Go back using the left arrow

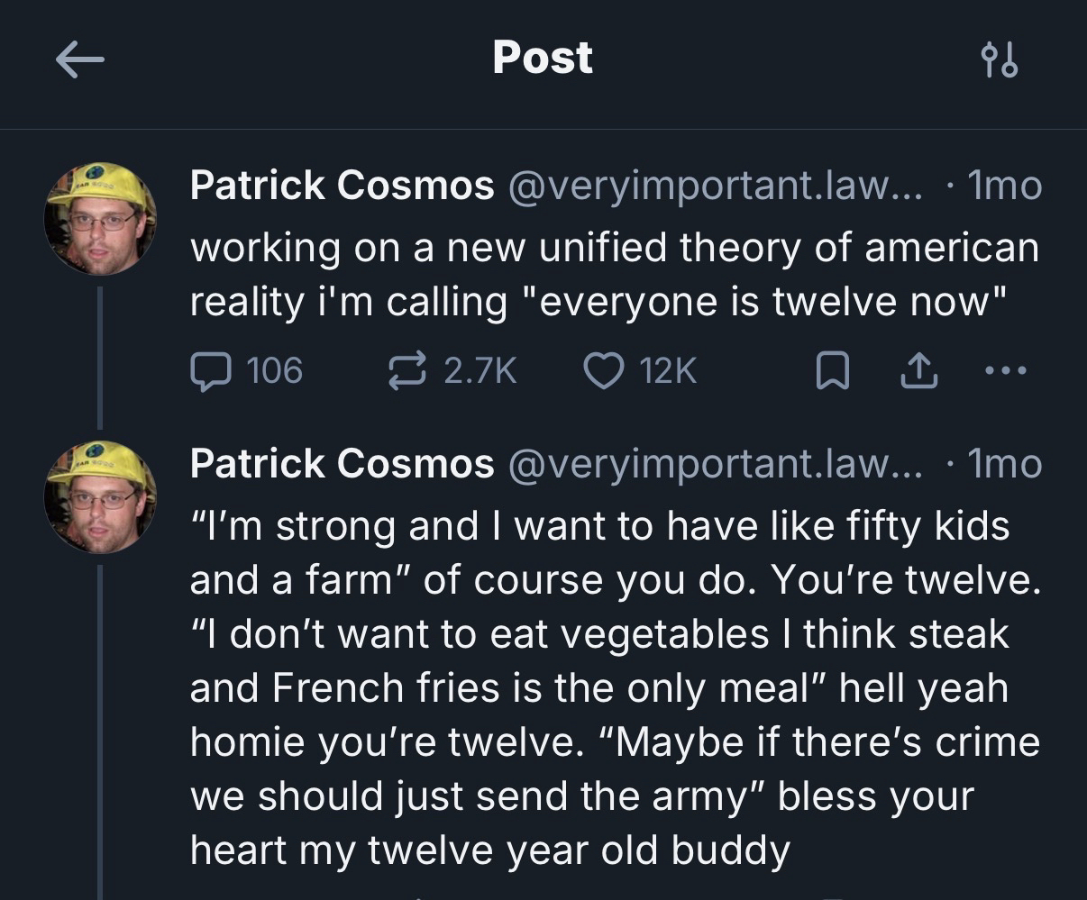point(79,60)
